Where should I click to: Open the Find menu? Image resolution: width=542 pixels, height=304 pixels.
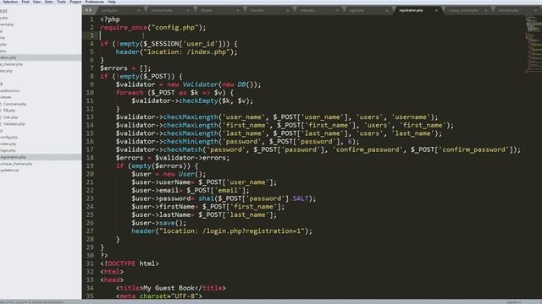click(25, 2)
